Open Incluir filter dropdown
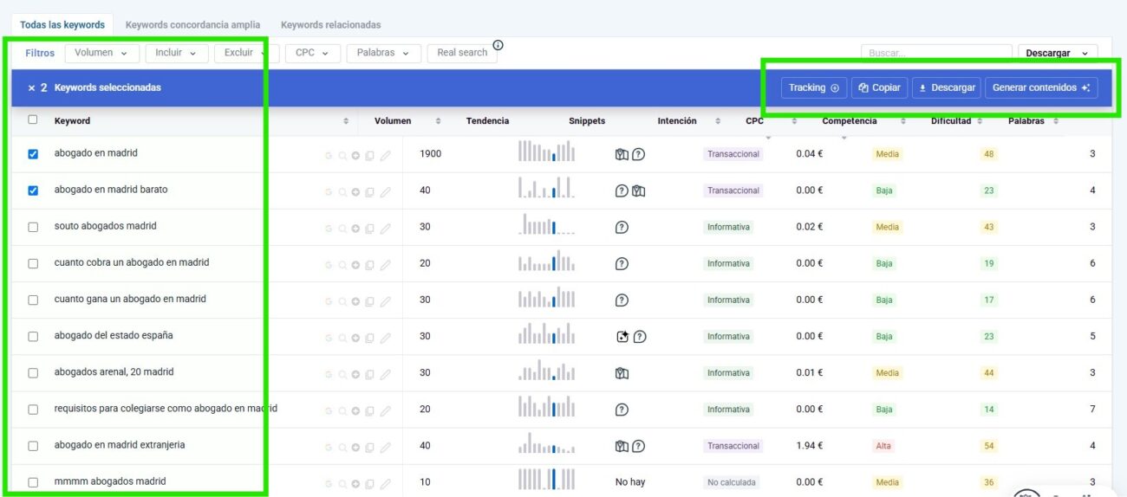 [x=176, y=53]
